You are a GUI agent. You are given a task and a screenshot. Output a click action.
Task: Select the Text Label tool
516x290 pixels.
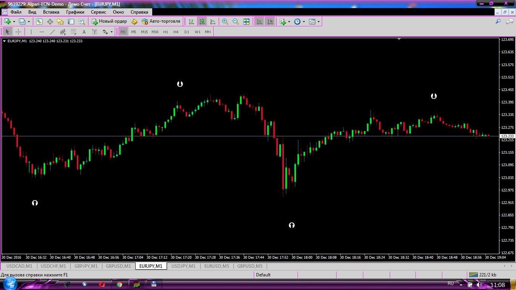point(94,32)
